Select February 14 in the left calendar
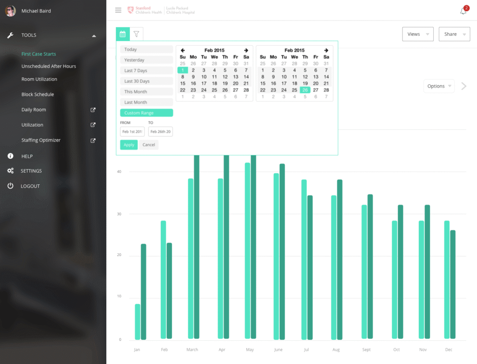 pos(246,77)
